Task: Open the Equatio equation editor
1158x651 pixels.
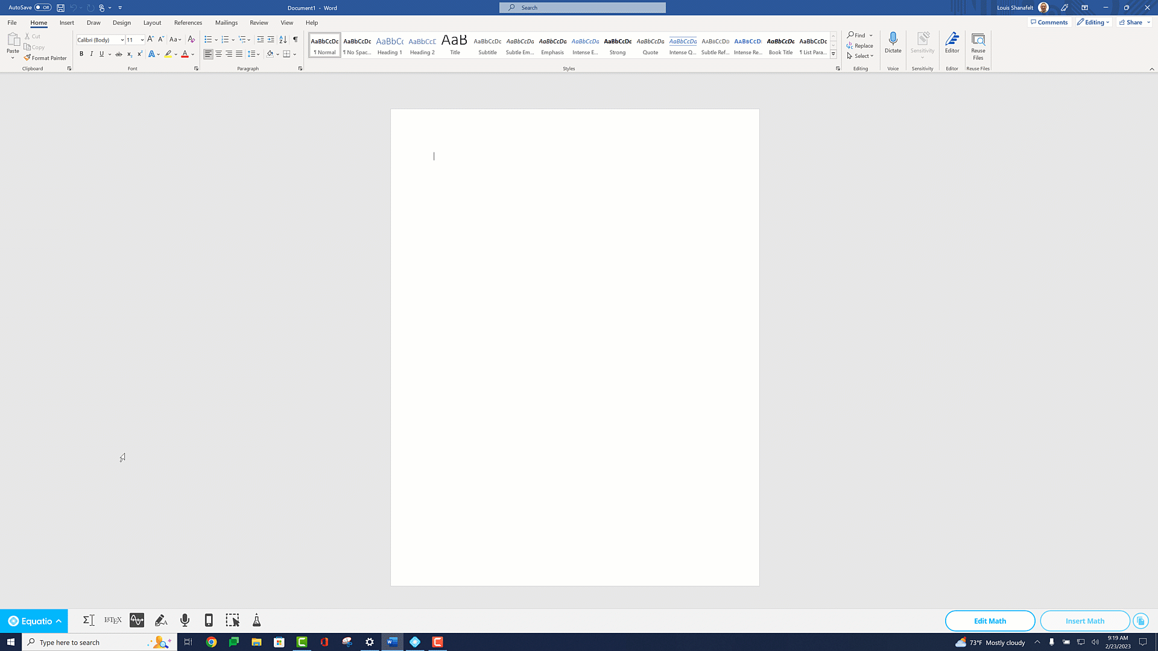Action: [89, 620]
